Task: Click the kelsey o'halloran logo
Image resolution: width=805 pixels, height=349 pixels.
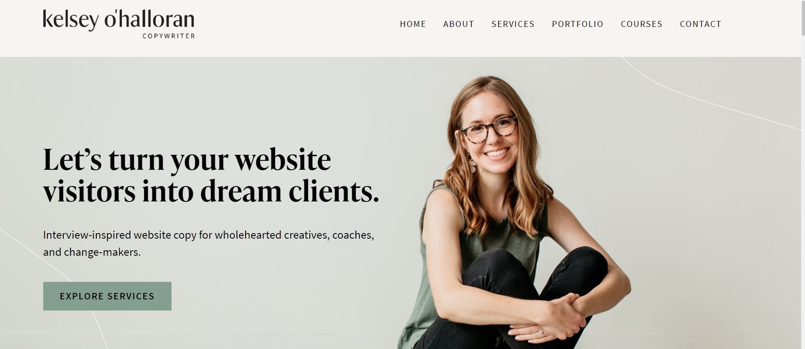Action: tap(118, 20)
